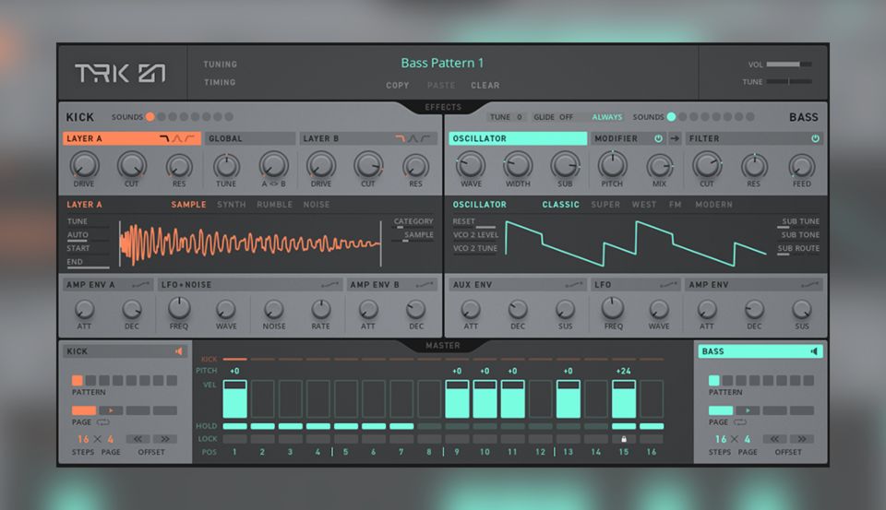Image resolution: width=886 pixels, height=510 pixels.
Task: Mute the Bass track speaker icon
Action: (813, 351)
